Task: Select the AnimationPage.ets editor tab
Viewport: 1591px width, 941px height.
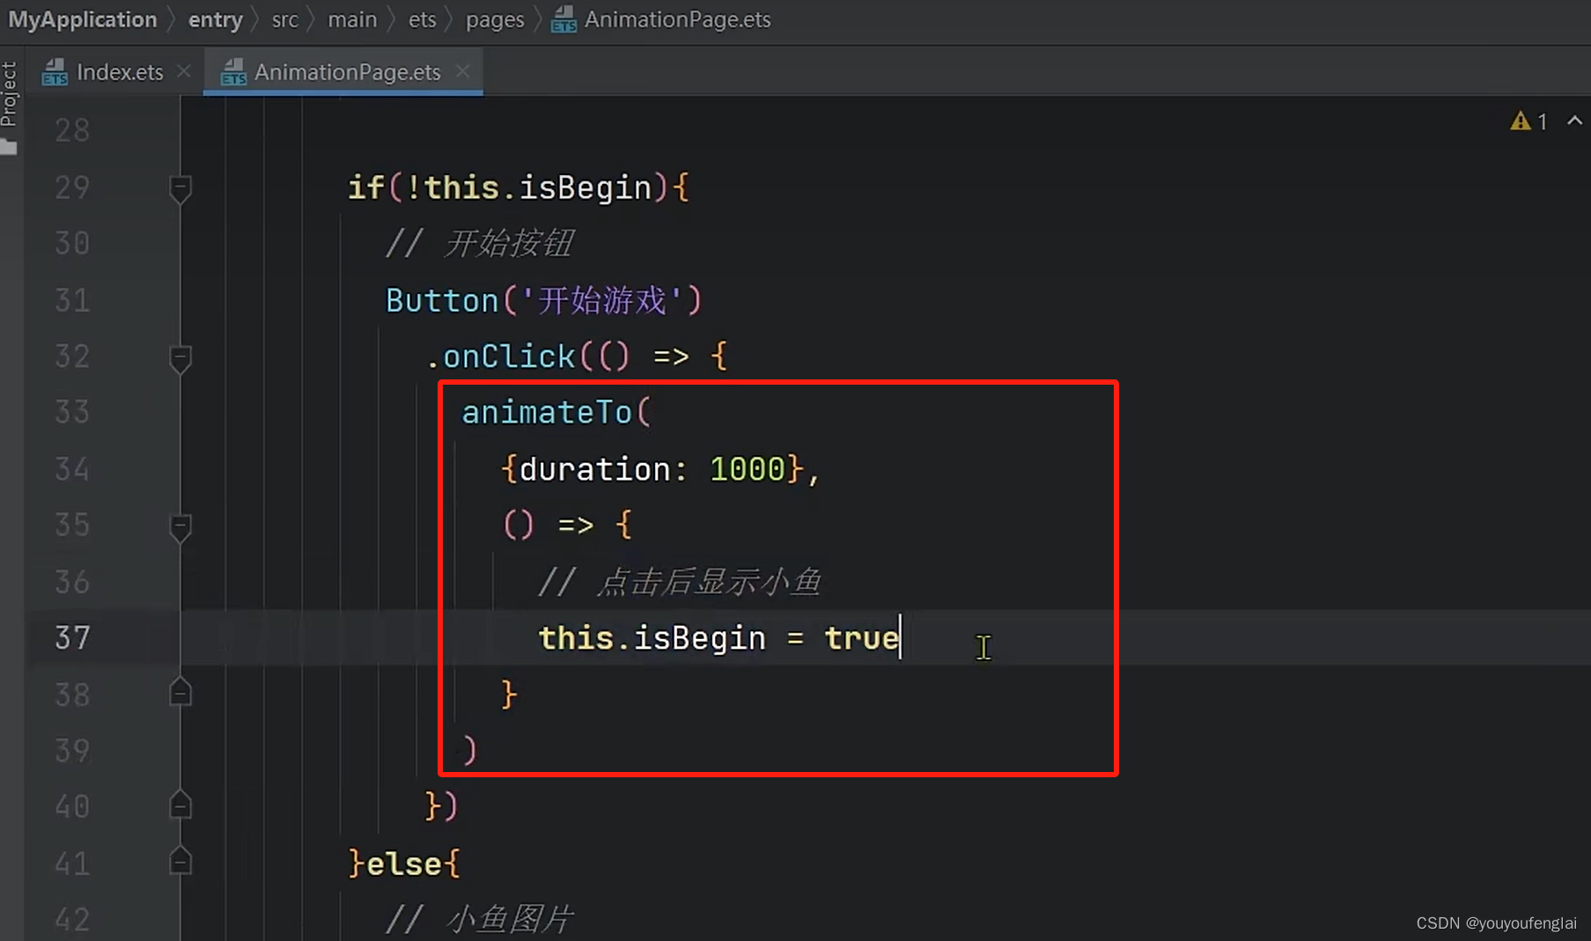Action: pos(344,72)
